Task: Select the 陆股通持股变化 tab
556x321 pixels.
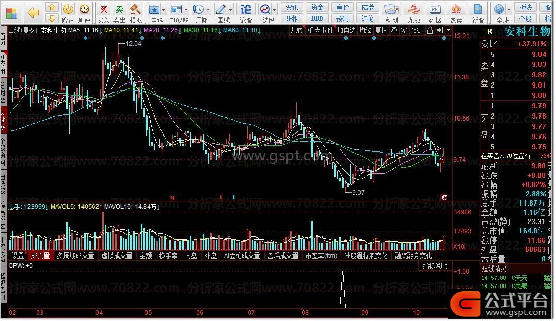Action: [366, 256]
